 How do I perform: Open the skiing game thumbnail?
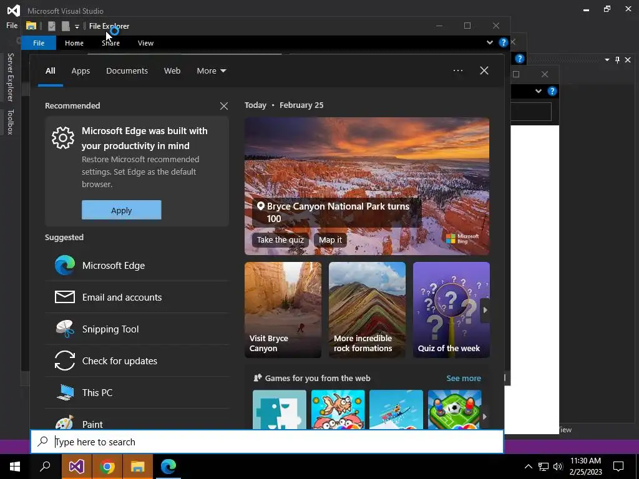pyautogui.click(x=396, y=410)
